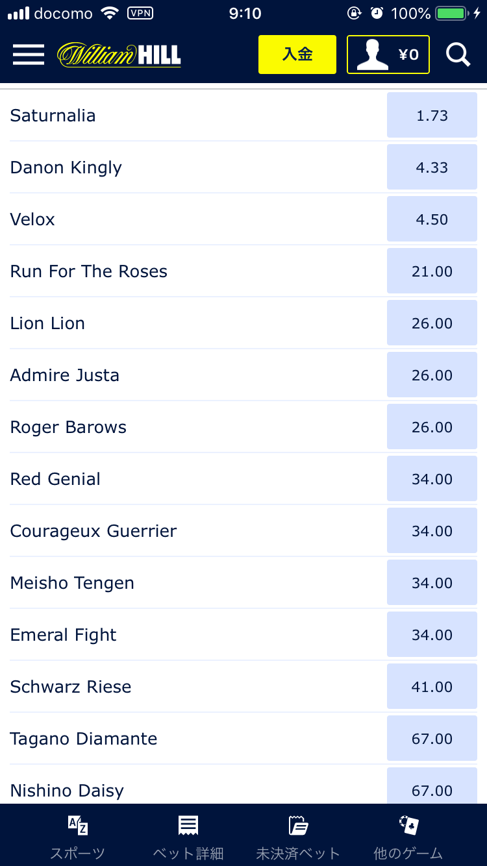Select Lion Lion odds 26.00

coord(432,323)
